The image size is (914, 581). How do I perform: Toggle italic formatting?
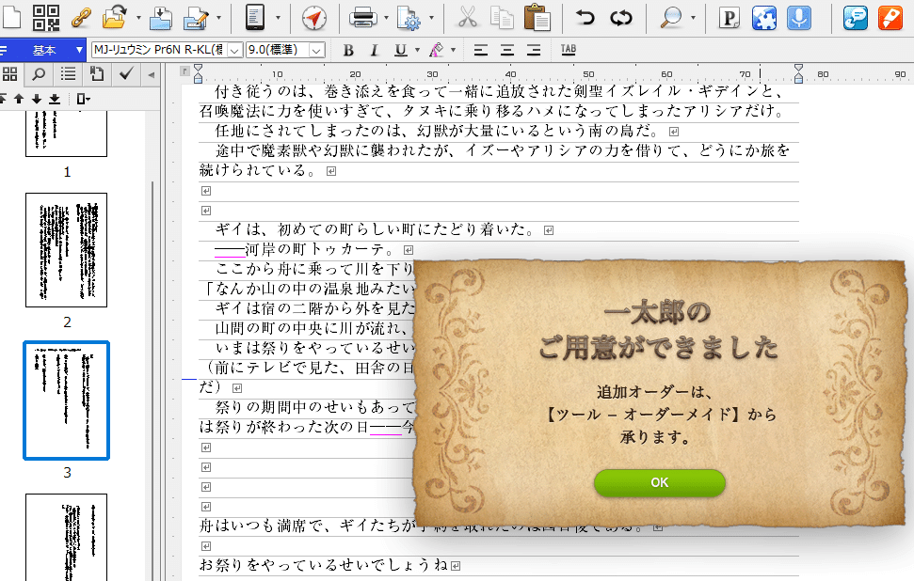tap(375, 51)
